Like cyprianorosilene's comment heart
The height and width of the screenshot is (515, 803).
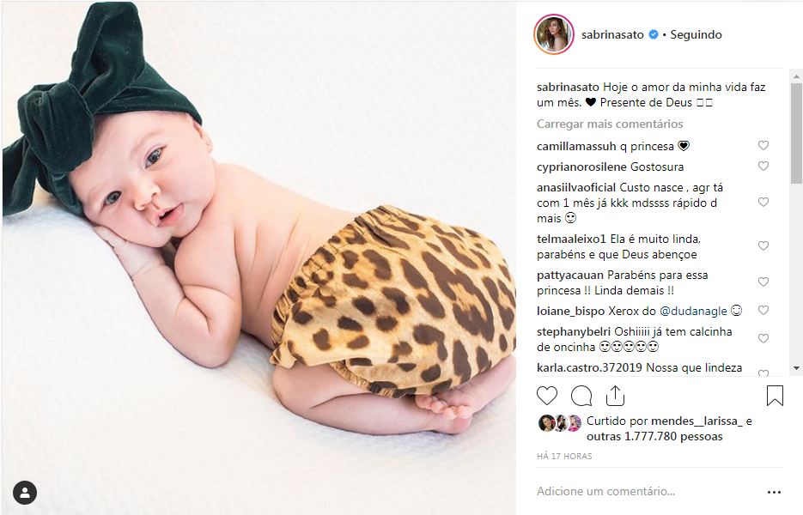[763, 167]
